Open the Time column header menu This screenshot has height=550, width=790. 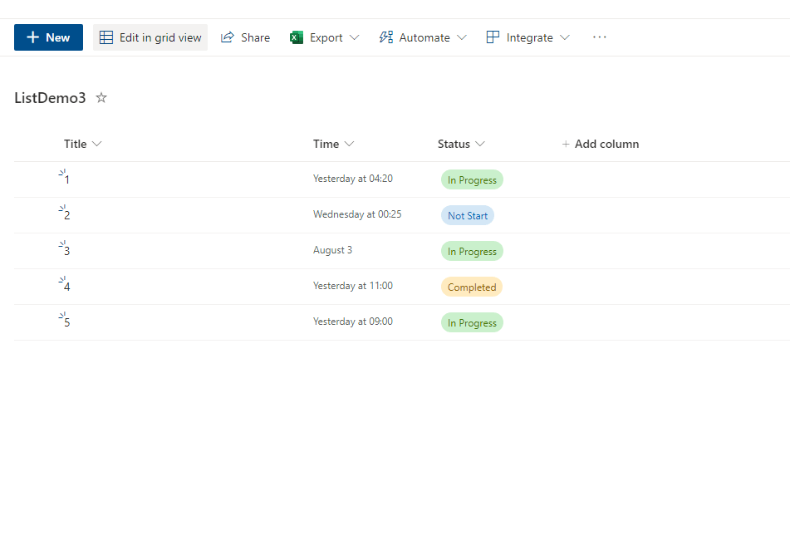334,144
